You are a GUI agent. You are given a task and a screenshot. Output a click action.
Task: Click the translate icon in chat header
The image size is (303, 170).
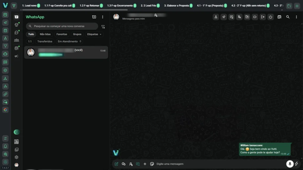[239, 17]
